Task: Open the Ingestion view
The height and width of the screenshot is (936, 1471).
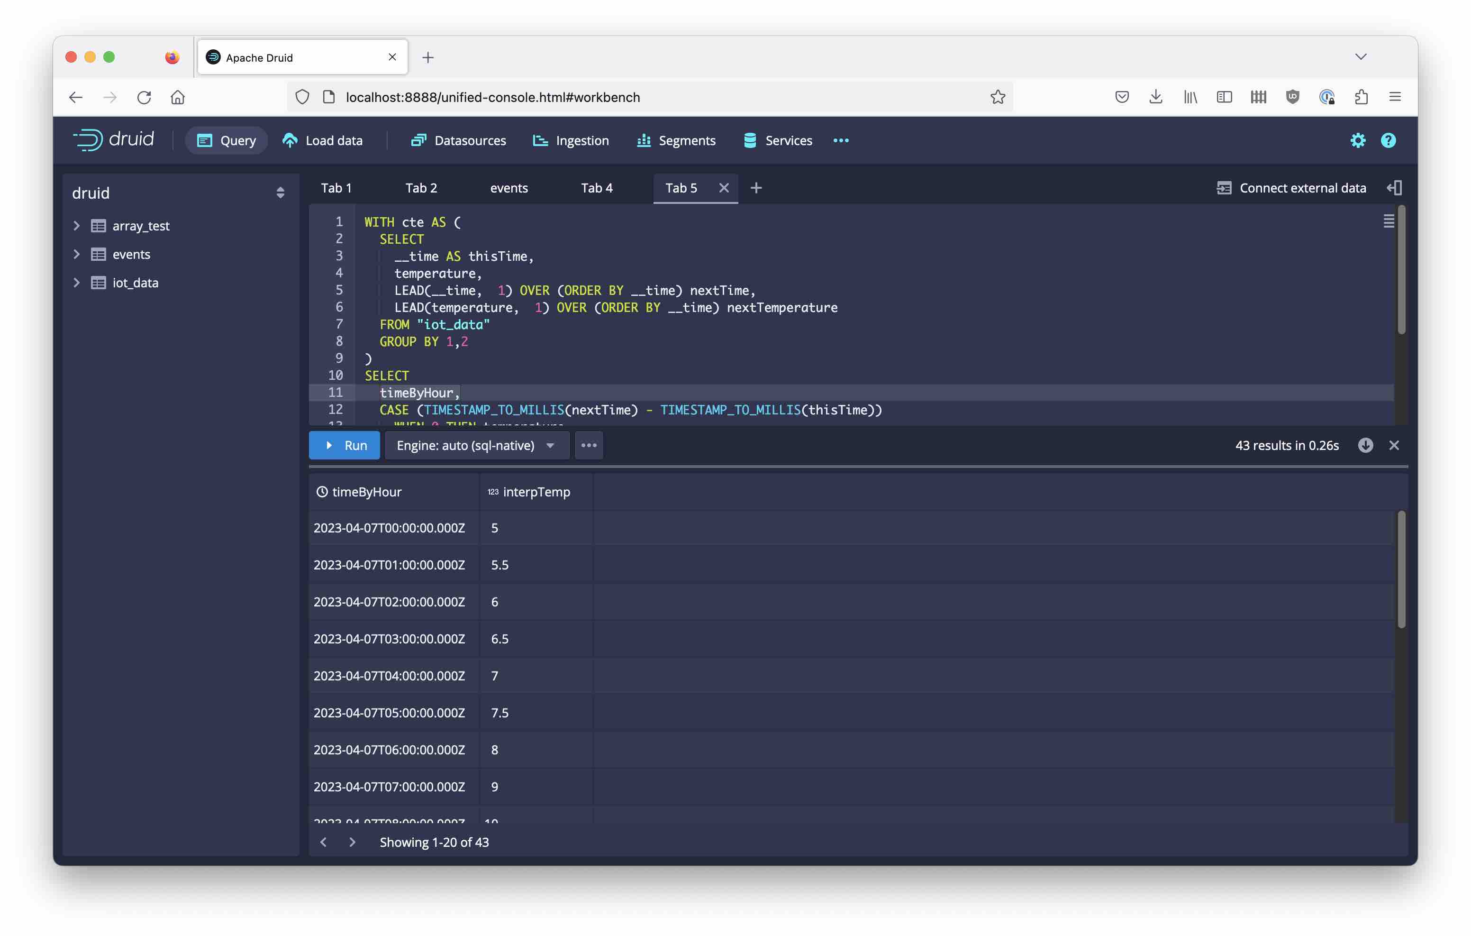Action: point(571,140)
